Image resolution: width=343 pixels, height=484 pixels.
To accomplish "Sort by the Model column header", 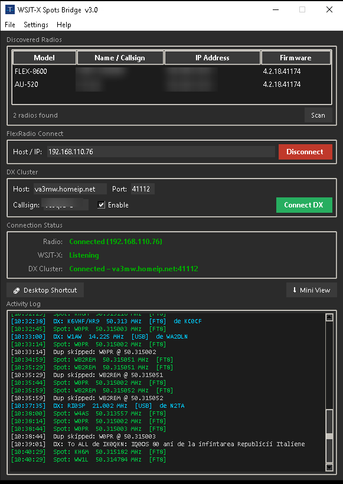I will tap(44, 58).
